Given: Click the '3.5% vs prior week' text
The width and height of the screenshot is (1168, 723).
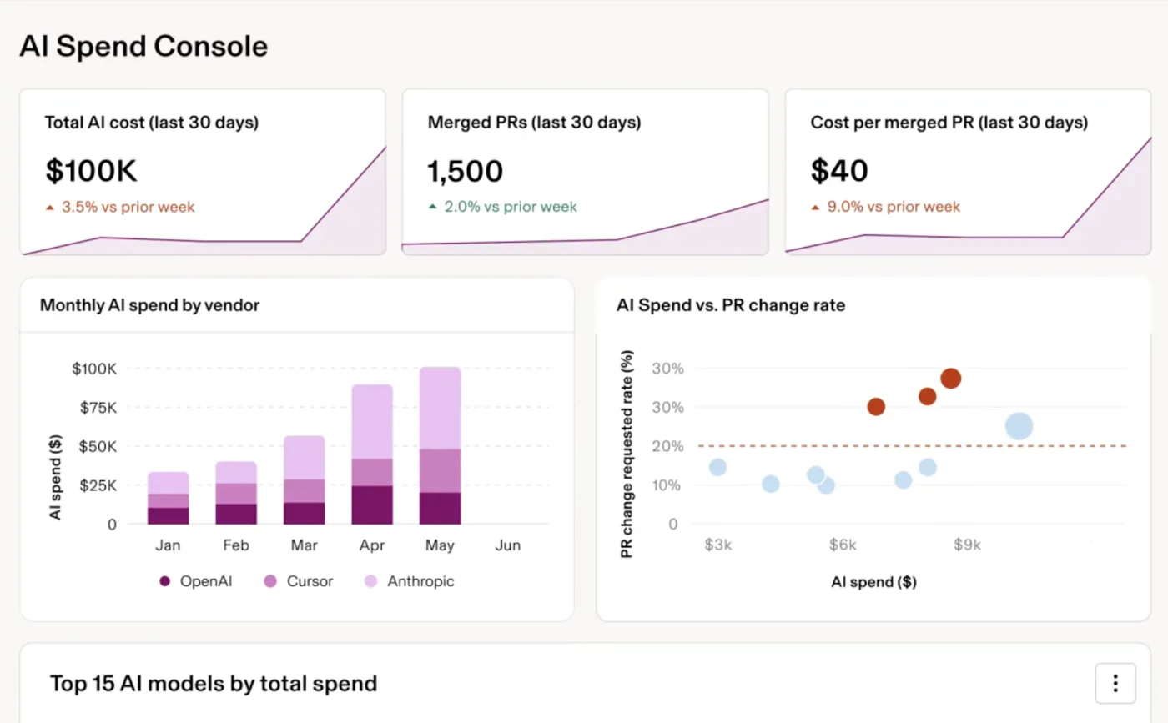Looking at the screenshot, I should (128, 207).
